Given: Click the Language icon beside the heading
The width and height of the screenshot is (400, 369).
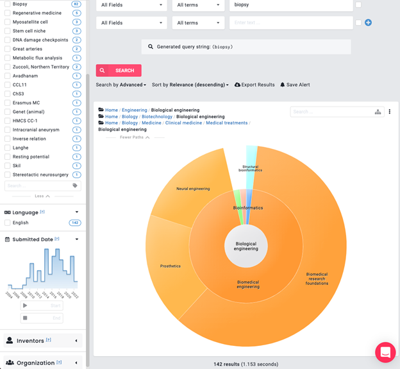Looking at the screenshot, I should pos(8,212).
